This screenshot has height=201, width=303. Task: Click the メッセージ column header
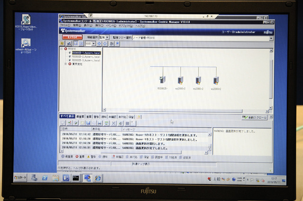pyautogui.click(x=167, y=130)
